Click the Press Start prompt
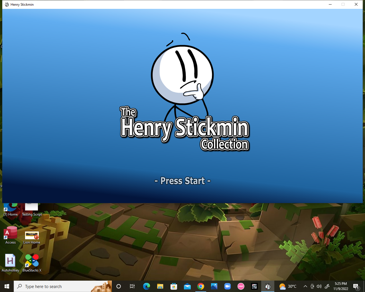365x292 pixels. click(182, 181)
